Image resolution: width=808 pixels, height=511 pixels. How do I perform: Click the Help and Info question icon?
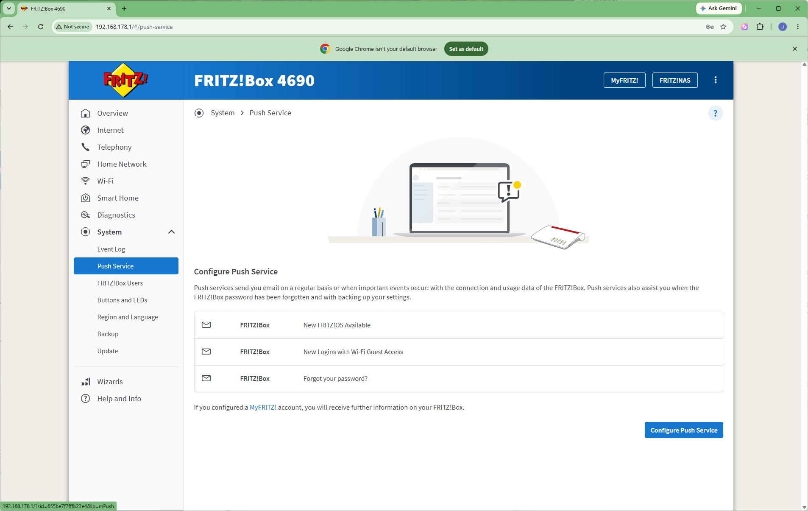click(x=86, y=399)
